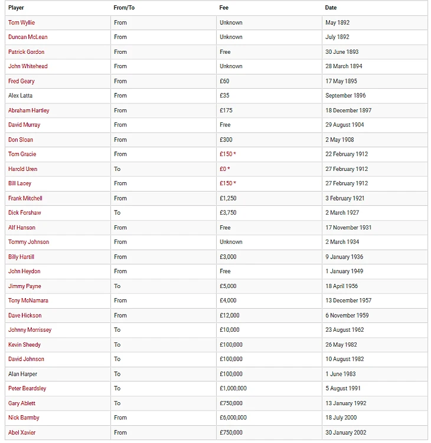Select Dick Forshaw player link
Screen dimensions: 431x443
[25, 213]
